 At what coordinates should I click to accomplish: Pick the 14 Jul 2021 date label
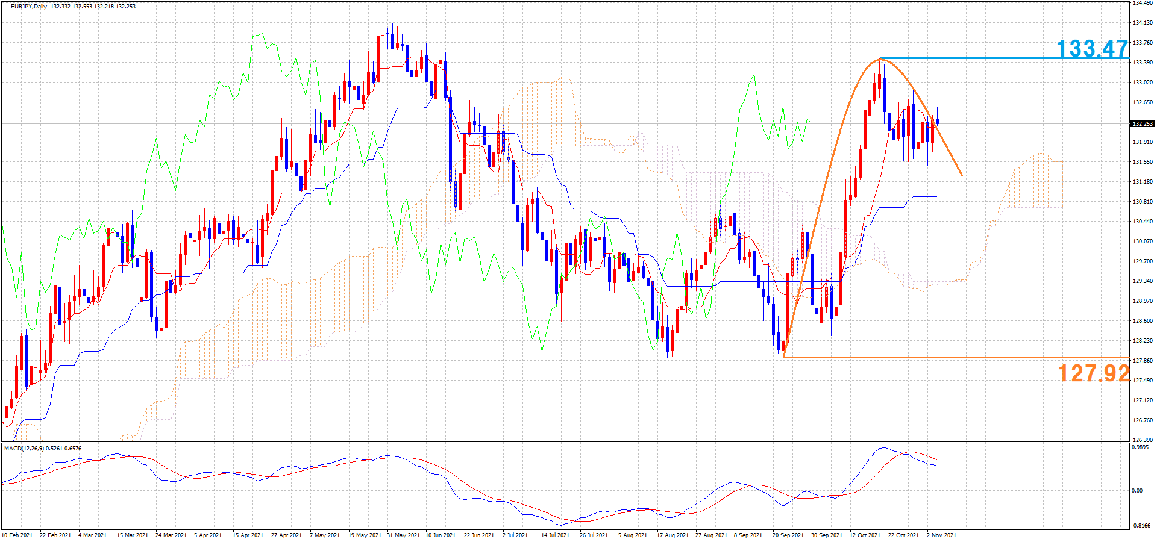coord(555,535)
